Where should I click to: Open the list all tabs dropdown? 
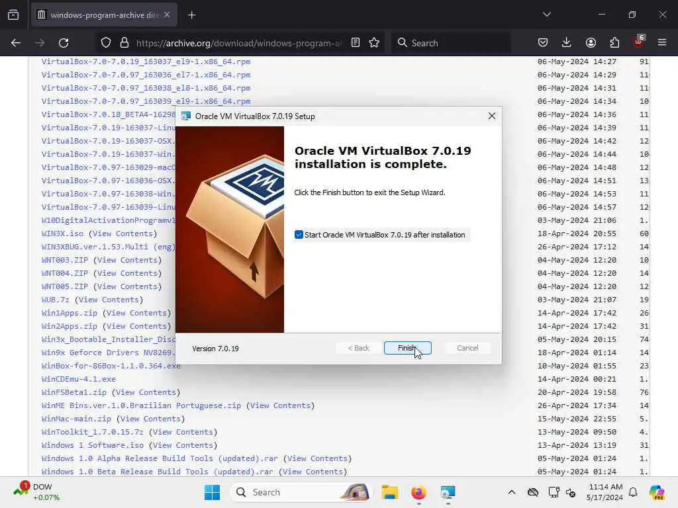[x=547, y=15]
